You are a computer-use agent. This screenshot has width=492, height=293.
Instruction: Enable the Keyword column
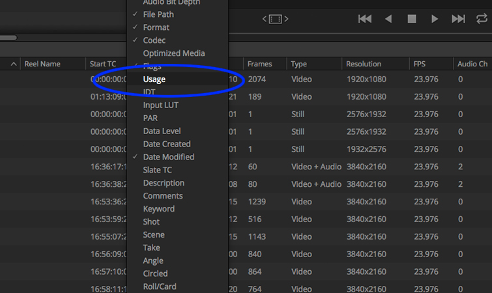tap(177, 209)
